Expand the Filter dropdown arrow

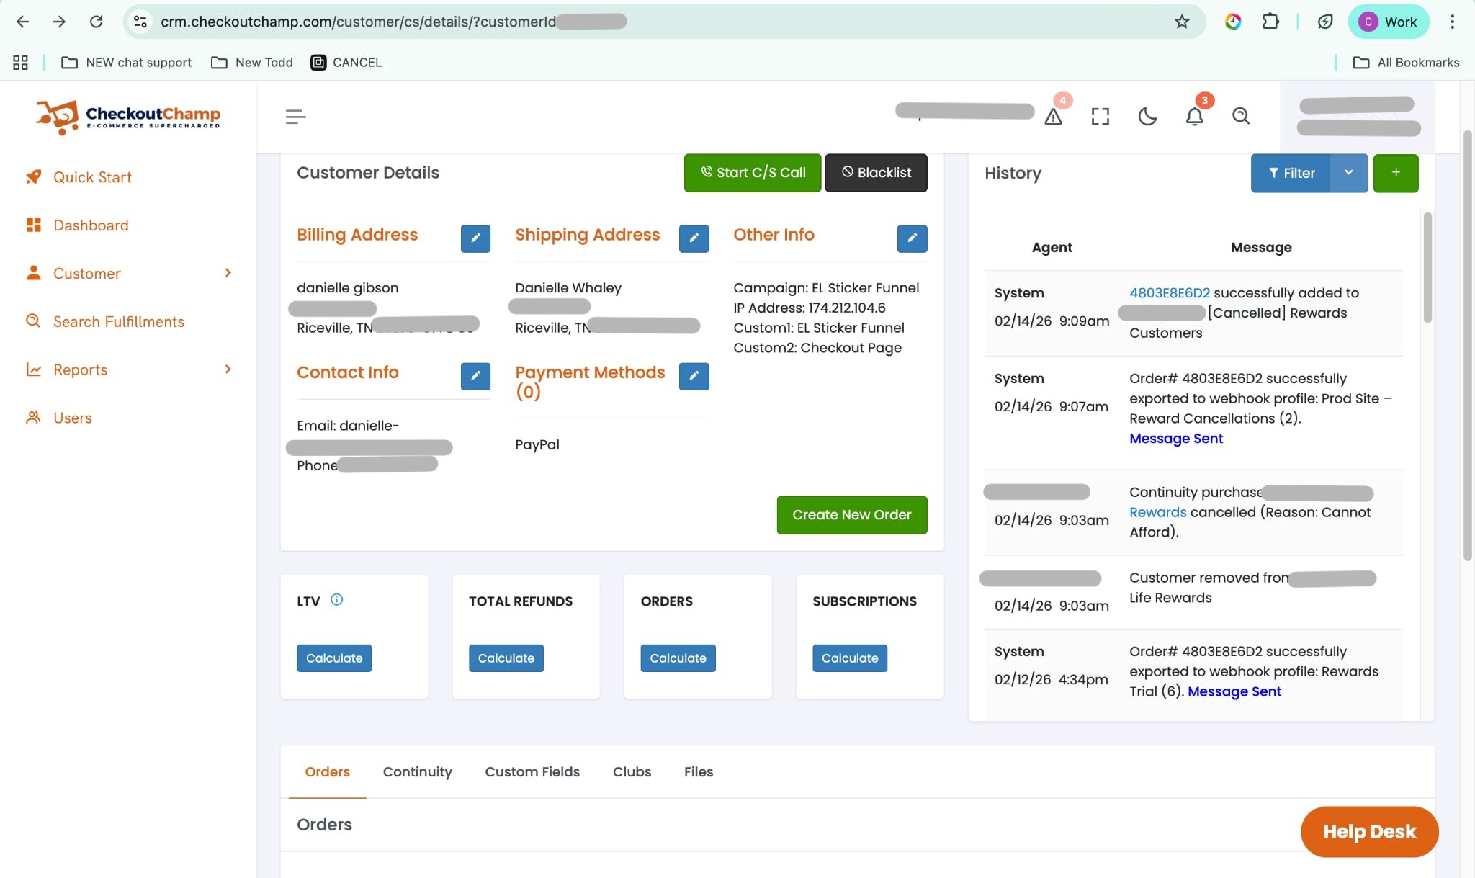(1348, 173)
